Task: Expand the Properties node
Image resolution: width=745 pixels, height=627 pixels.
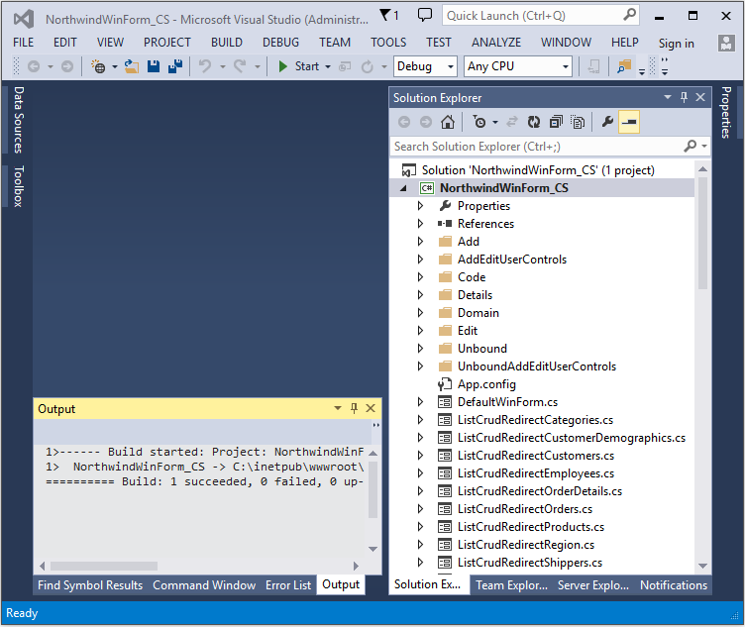Action: pyautogui.click(x=420, y=206)
